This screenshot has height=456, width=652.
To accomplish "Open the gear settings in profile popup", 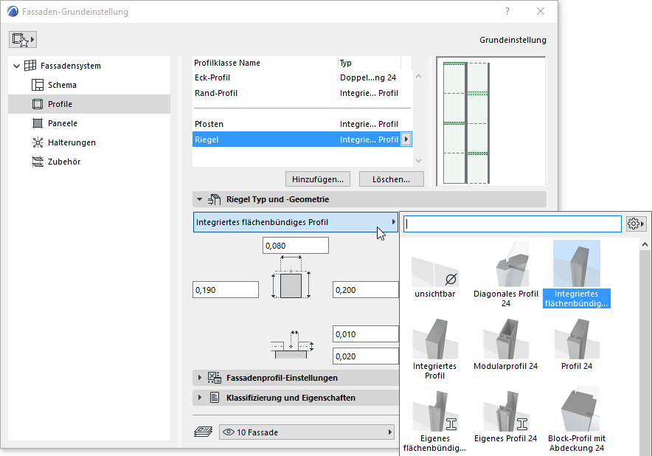I will [x=636, y=224].
